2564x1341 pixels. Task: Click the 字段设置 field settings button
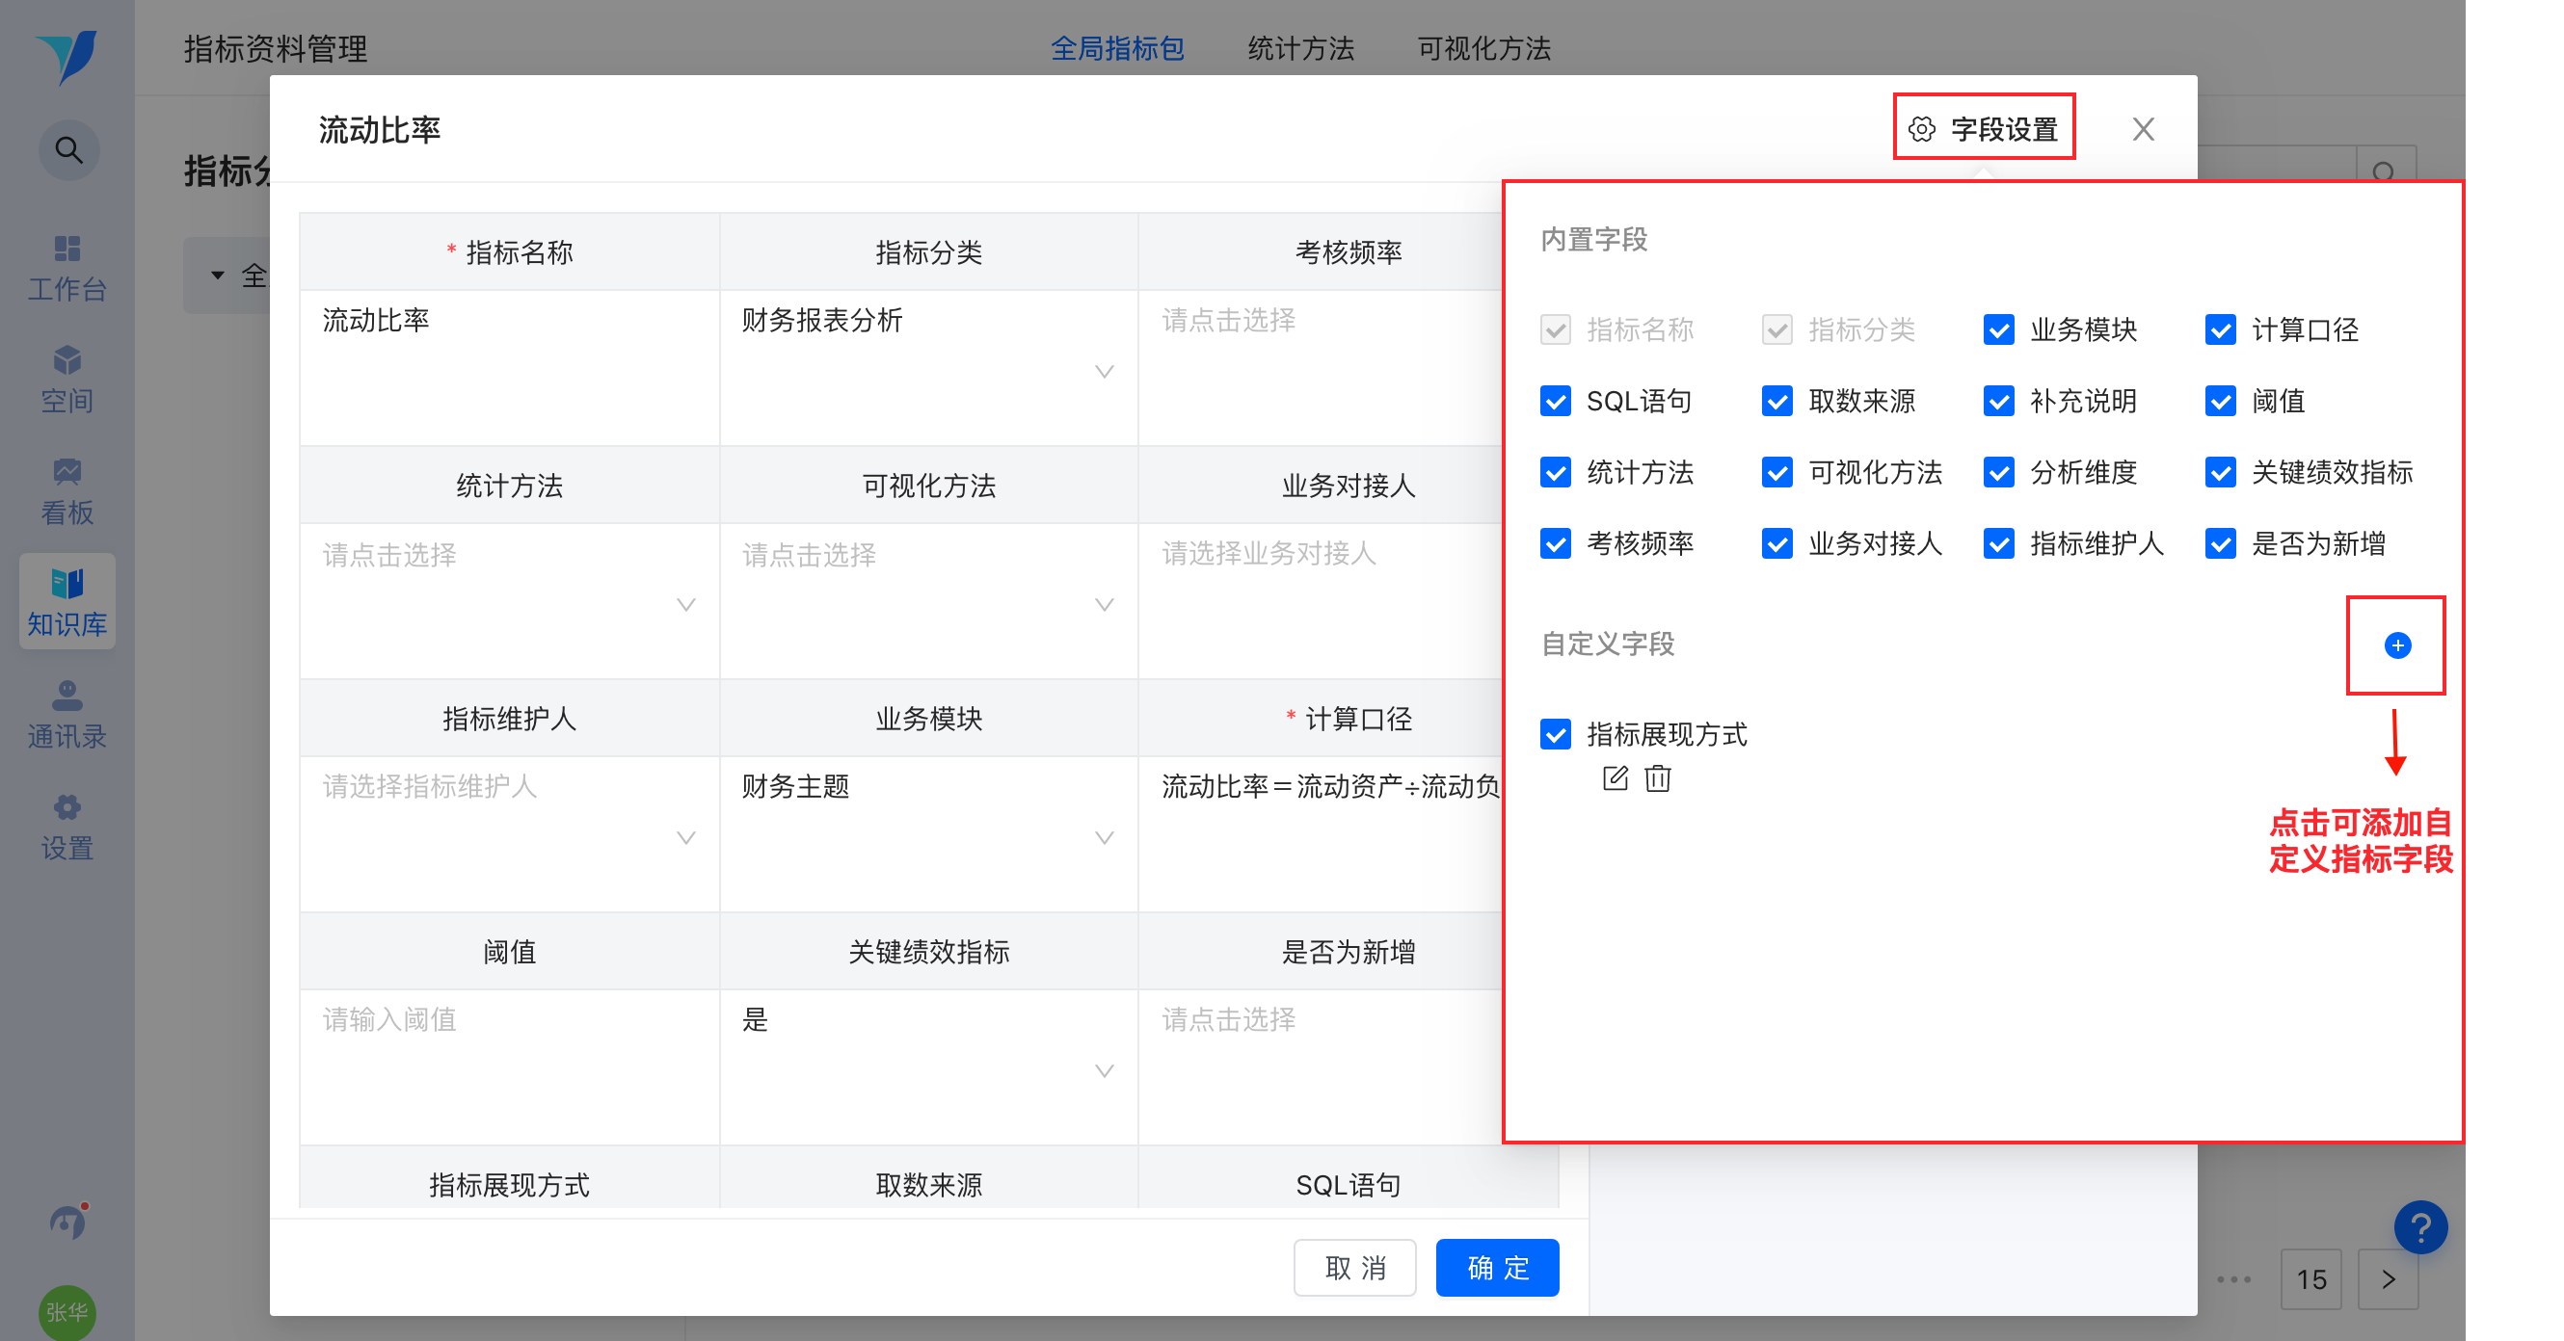pyautogui.click(x=1983, y=128)
